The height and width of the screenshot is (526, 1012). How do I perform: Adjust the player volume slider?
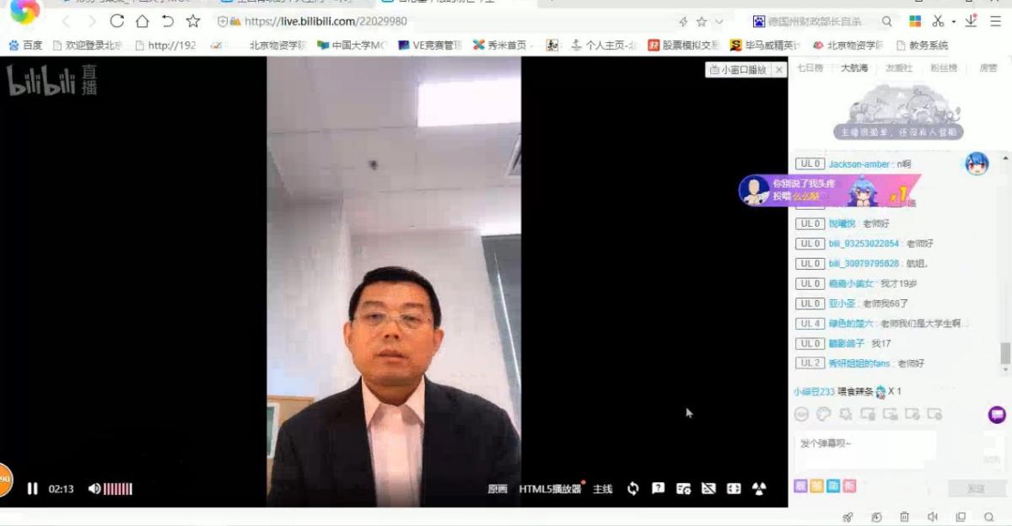tap(118, 489)
